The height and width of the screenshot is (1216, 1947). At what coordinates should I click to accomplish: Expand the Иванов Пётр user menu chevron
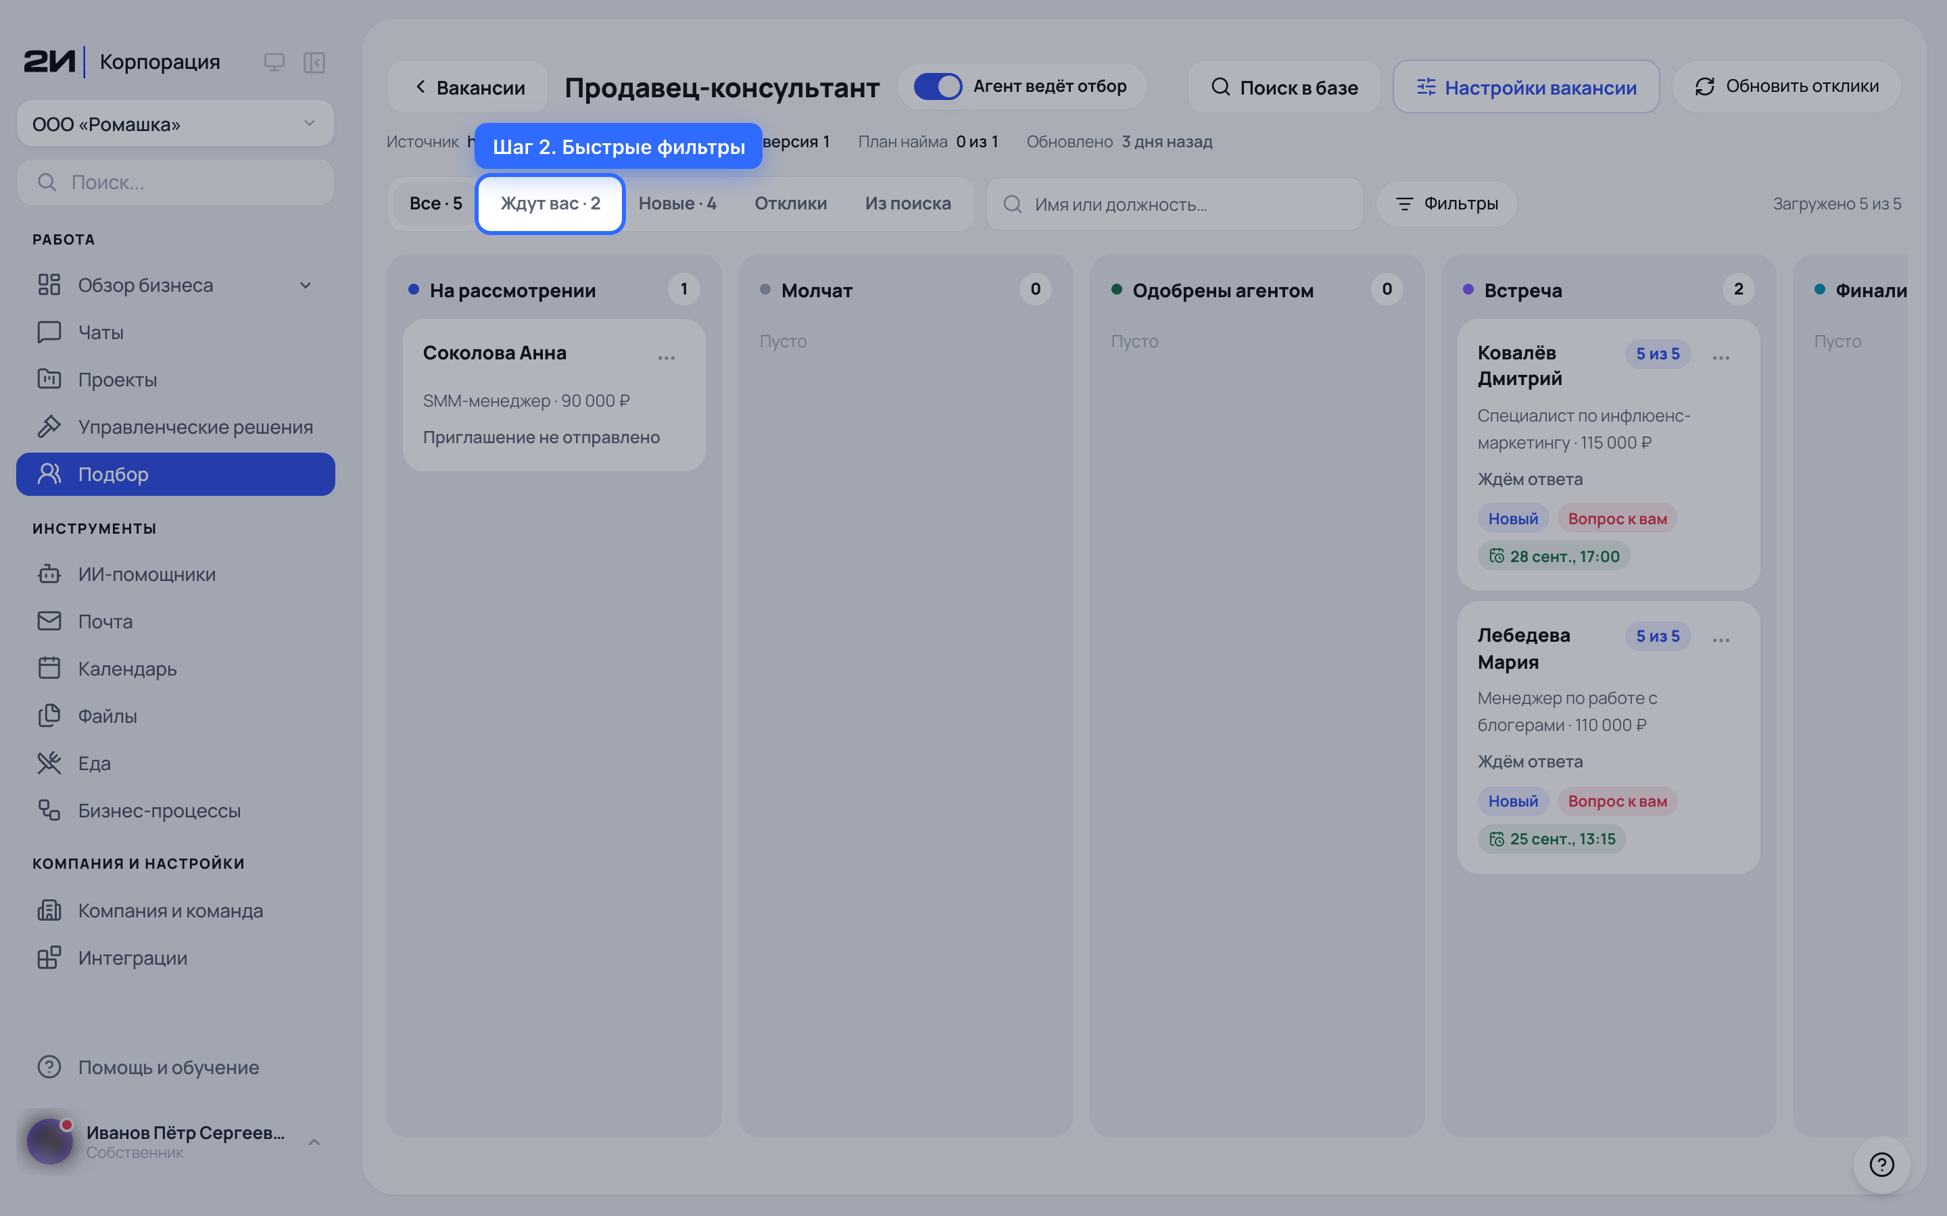(314, 1142)
